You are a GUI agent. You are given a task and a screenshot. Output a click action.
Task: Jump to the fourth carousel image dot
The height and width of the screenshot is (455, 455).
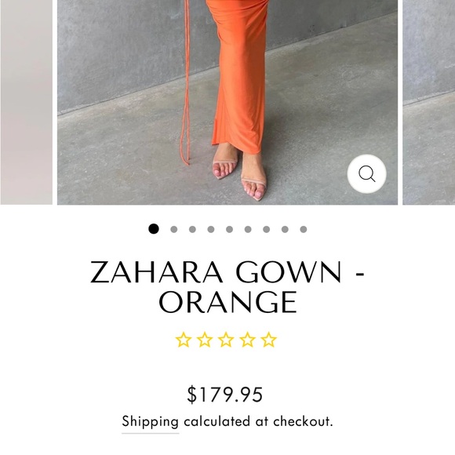(x=211, y=230)
